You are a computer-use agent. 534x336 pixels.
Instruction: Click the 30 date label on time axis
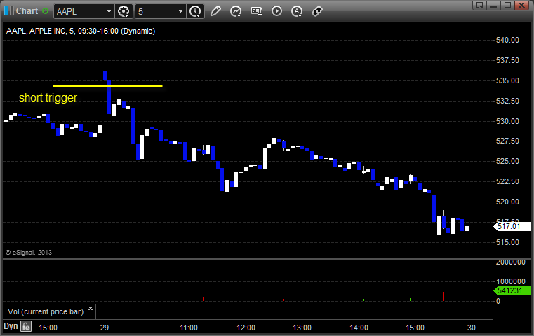click(472, 328)
